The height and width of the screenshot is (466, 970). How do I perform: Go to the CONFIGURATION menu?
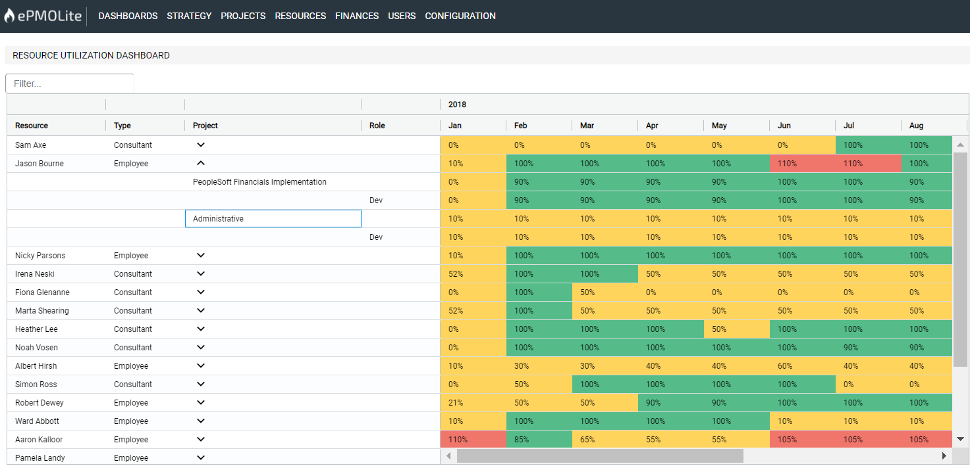(460, 16)
